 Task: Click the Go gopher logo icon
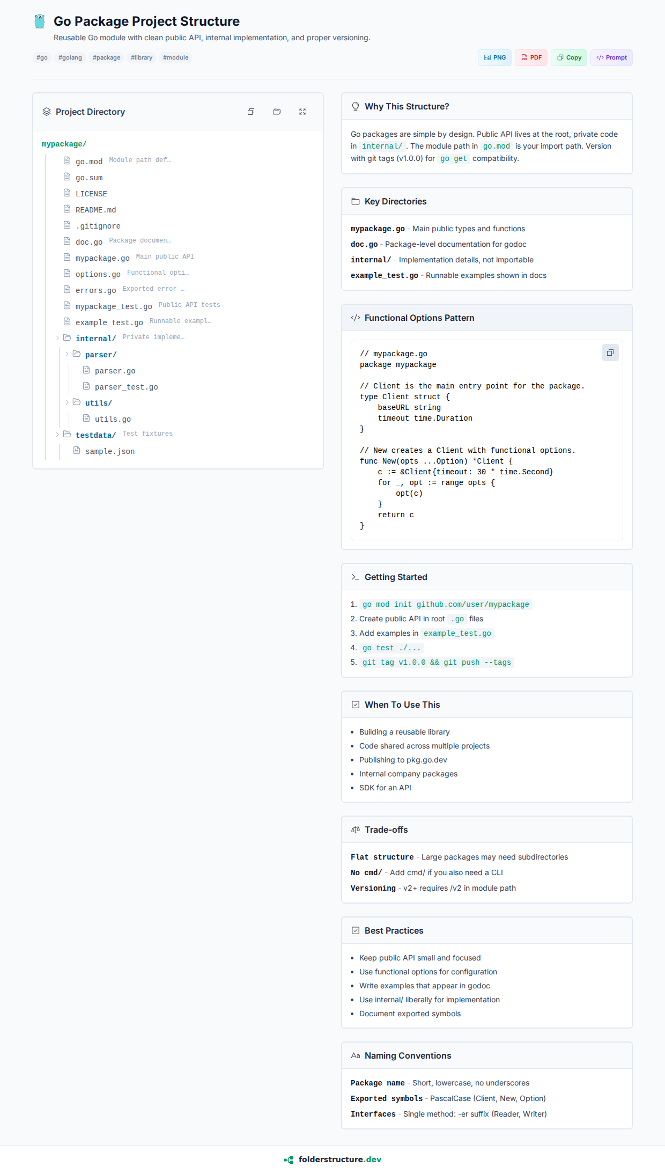[x=40, y=21]
